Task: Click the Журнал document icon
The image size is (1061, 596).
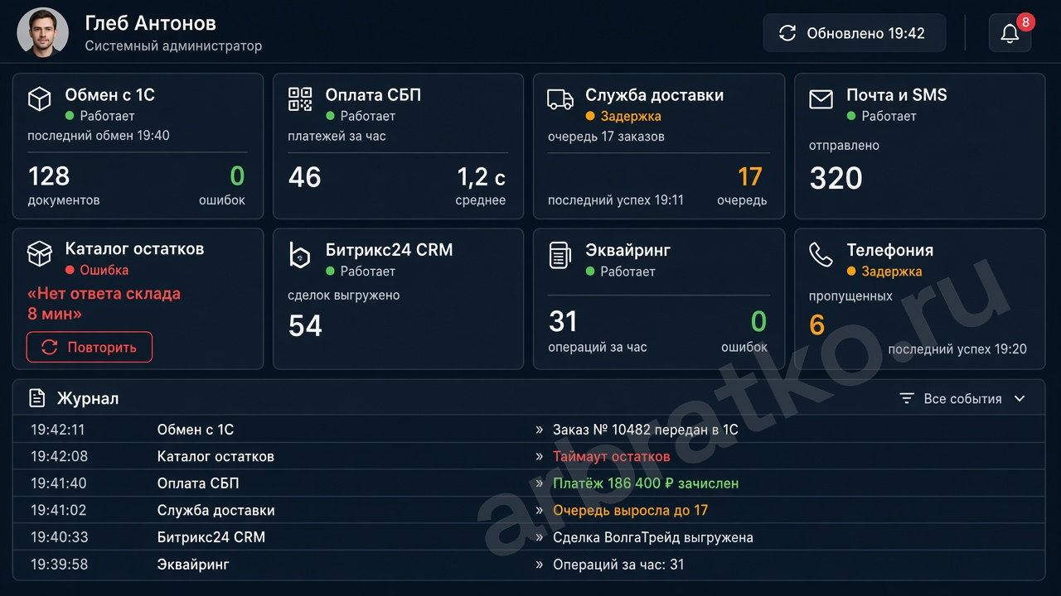Action: click(36, 398)
